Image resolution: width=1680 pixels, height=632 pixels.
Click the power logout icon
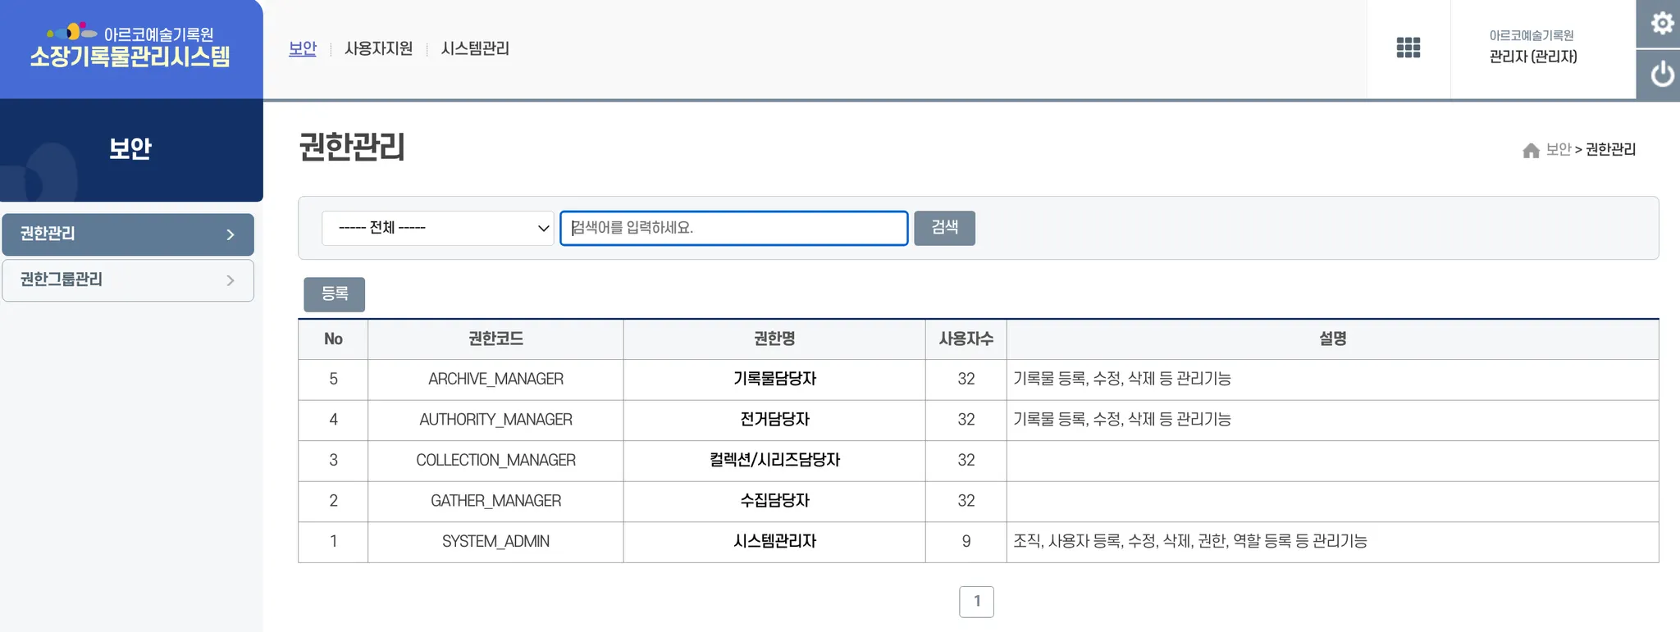pos(1661,75)
